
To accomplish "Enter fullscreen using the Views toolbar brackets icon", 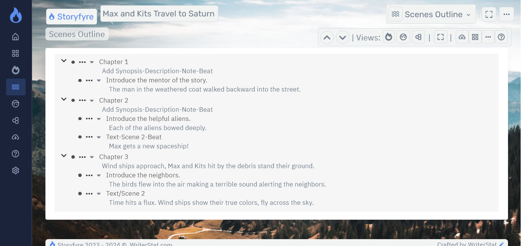I will coord(440,37).
